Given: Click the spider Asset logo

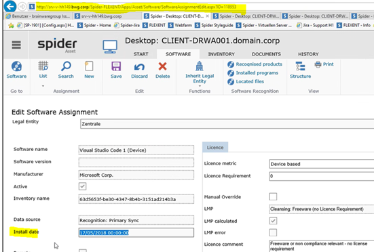Looking at the screenshot, I should (x=57, y=45).
